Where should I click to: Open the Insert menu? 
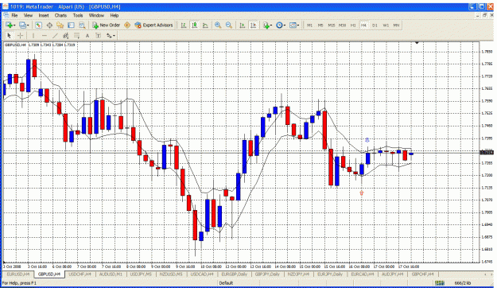pos(44,15)
